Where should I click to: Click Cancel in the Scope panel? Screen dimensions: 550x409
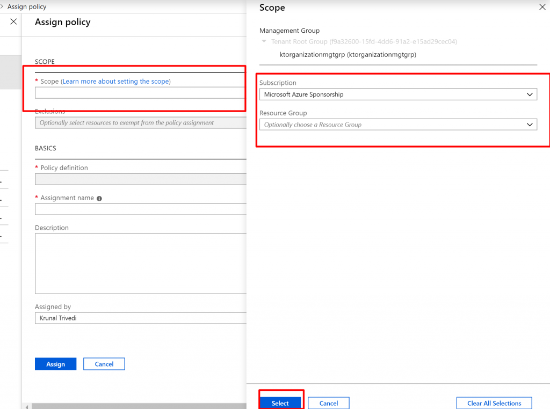(x=329, y=403)
